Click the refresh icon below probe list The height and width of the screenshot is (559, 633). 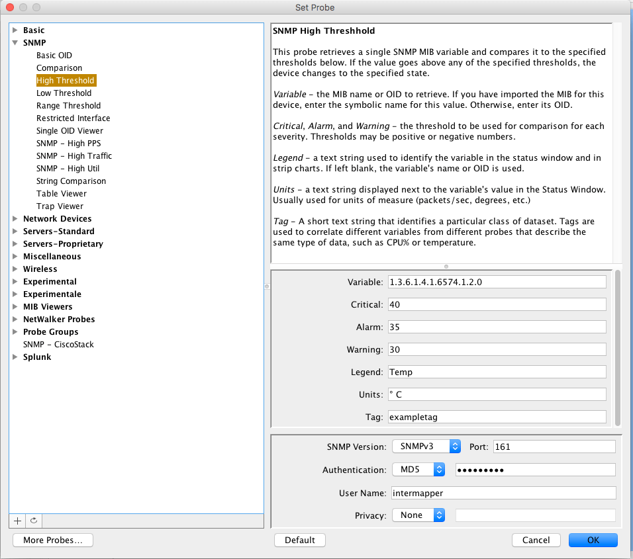(x=34, y=521)
